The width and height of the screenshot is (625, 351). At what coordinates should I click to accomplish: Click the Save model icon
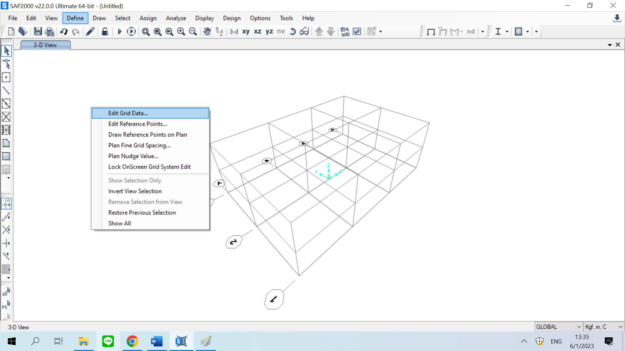point(38,32)
